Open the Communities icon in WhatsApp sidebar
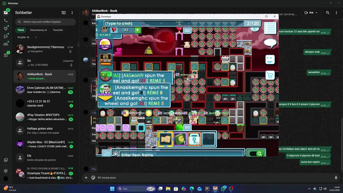The image size is (343, 193). pyautogui.click(x=6, y=44)
